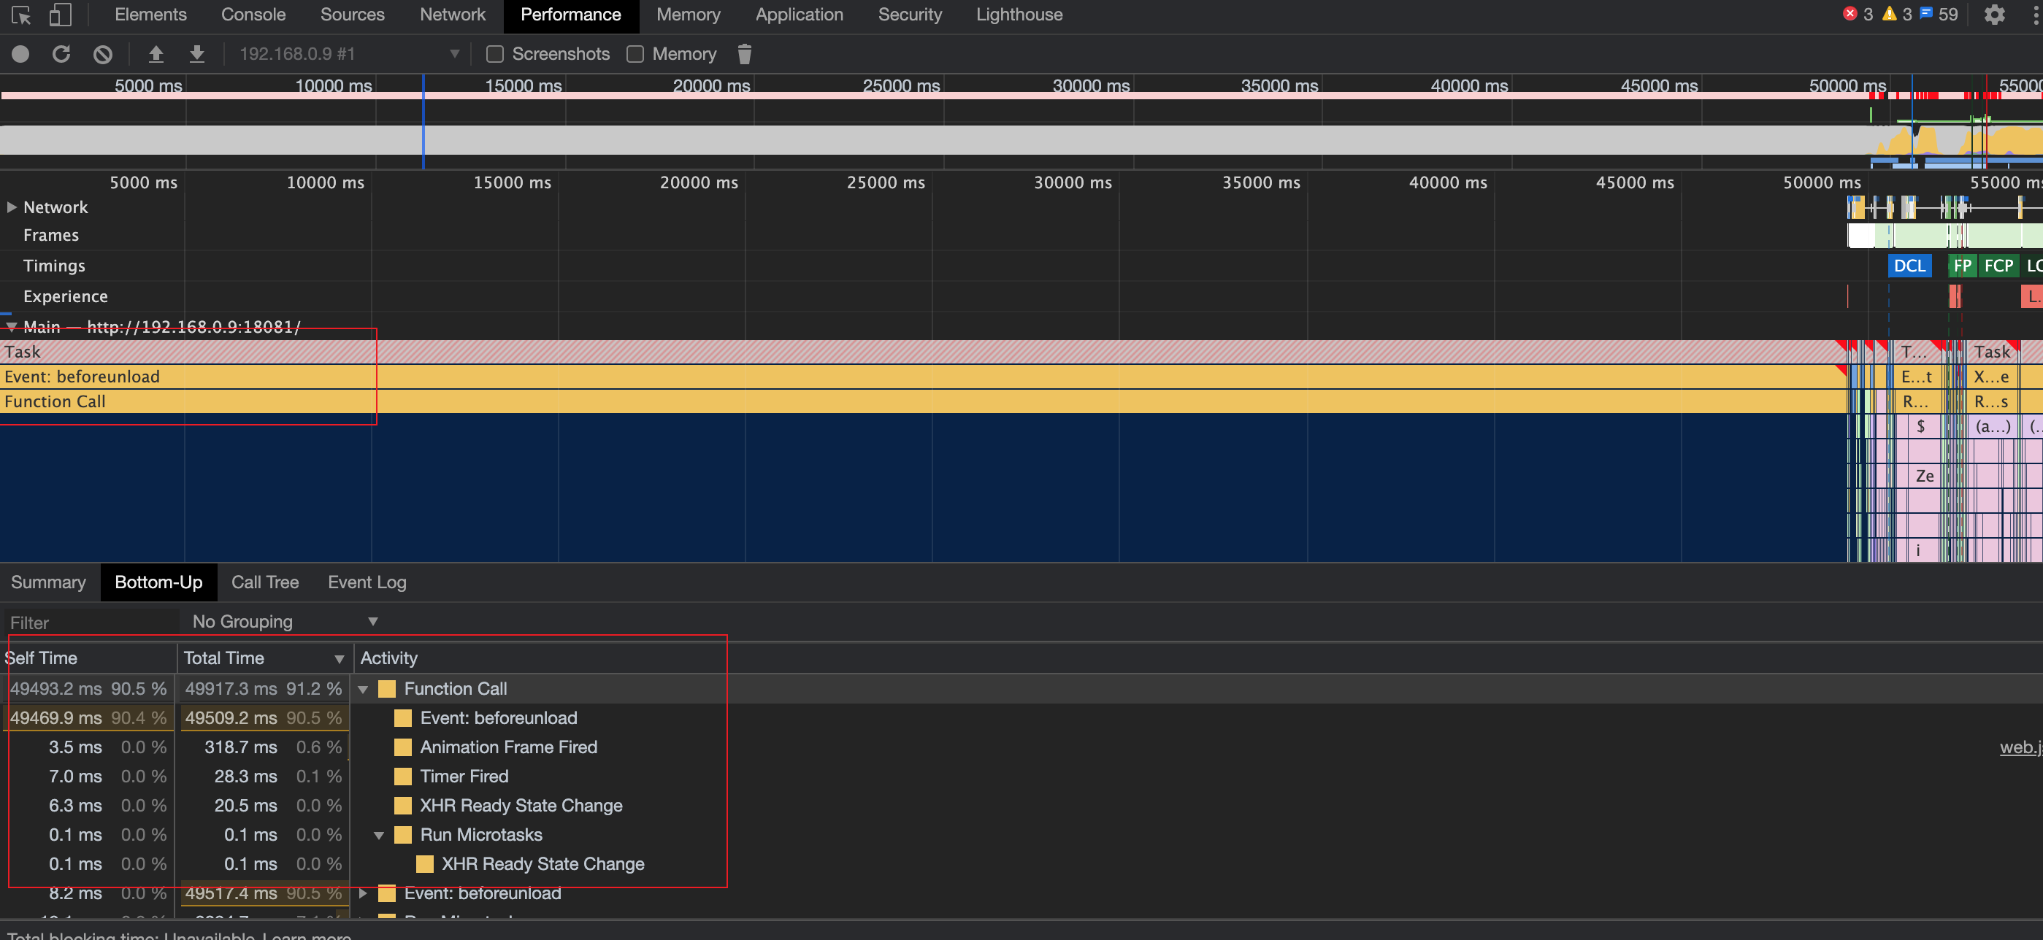Switch to the Sources tab
This screenshot has height=940, width=2043.
click(352, 15)
